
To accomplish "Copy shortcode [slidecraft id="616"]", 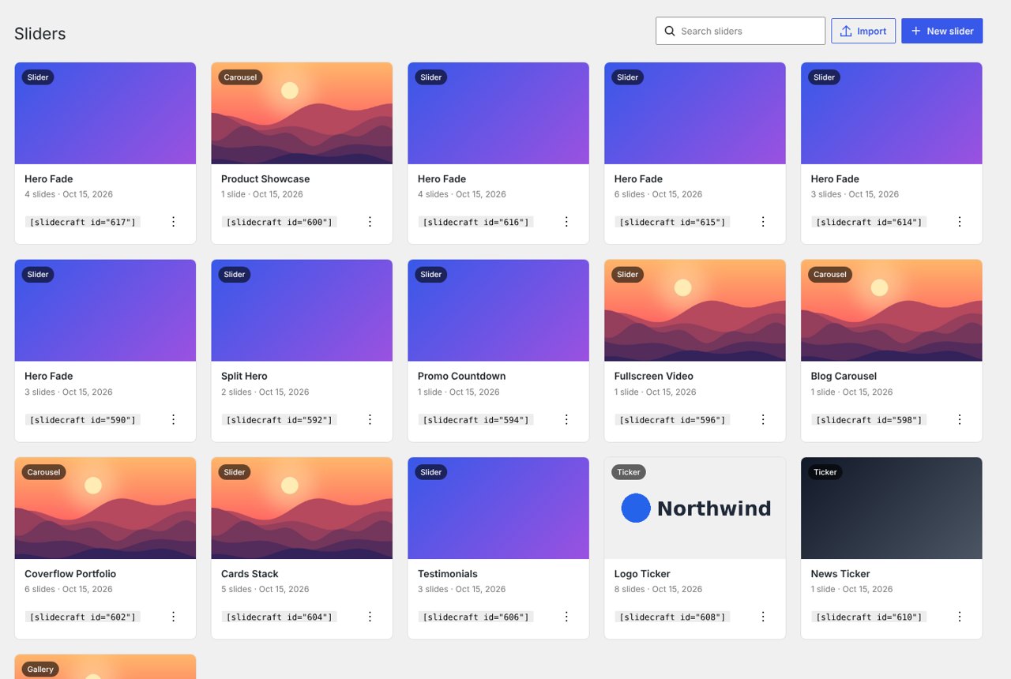I will [x=475, y=222].
